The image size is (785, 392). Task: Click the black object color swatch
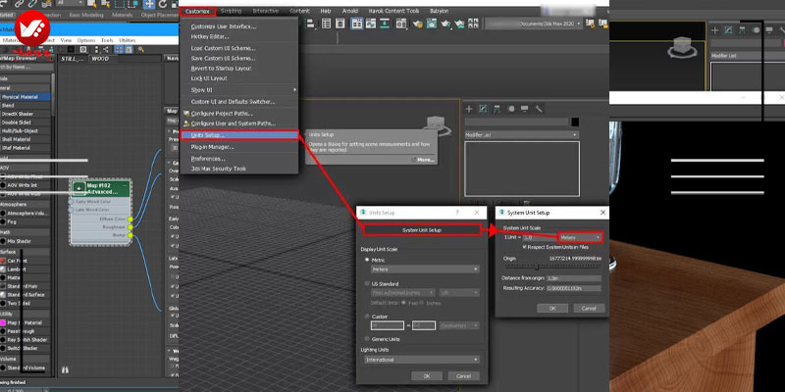click(x=575, y=122)
